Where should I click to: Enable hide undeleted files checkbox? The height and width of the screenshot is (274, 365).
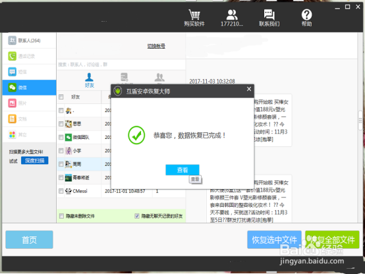(x=61, y=216)
